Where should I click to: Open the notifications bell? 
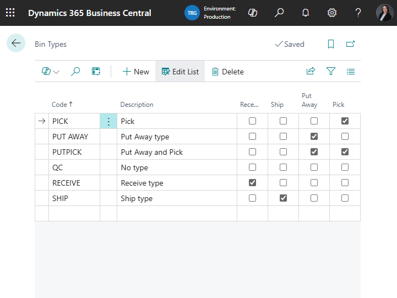pos(306,13)
